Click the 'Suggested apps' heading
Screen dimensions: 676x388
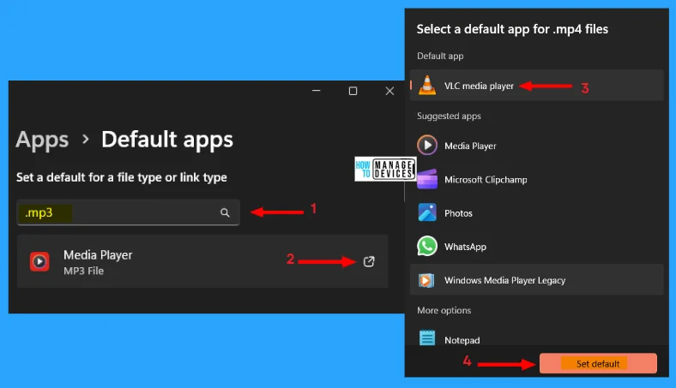pyautogui.click(x=449, y=116)
